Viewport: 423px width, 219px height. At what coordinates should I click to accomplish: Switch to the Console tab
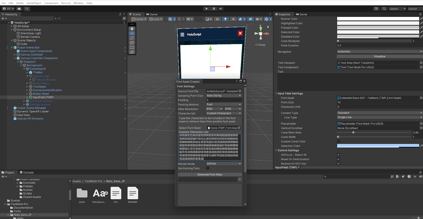(27, 173)
